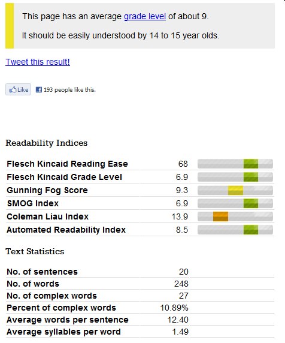
Task: Click the No. of sentences row
Action: [x=140, y=272]
